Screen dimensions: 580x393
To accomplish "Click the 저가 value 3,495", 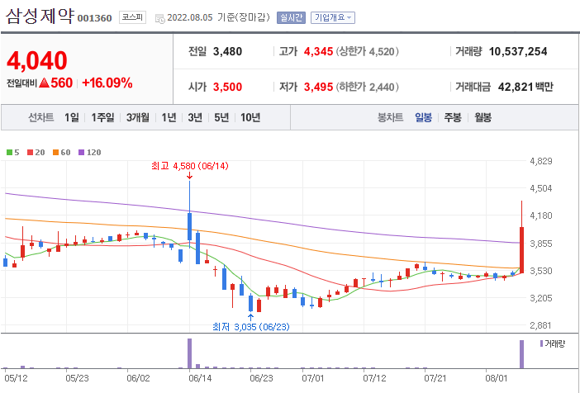I will coord(318,87).
